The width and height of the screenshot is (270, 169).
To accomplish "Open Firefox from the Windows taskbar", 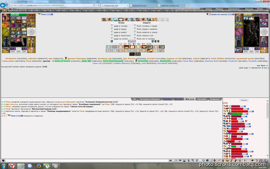I will (x=39, y=166).
